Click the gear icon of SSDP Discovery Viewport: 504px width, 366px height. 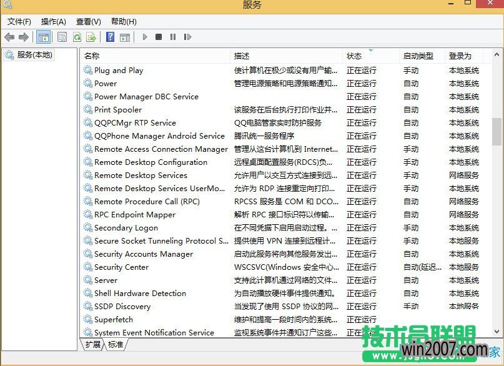pyautogui.click(x=88, y=306)
